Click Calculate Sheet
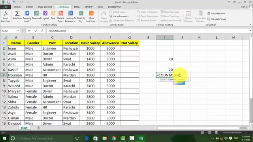The image size is (253, 142). 217,19
